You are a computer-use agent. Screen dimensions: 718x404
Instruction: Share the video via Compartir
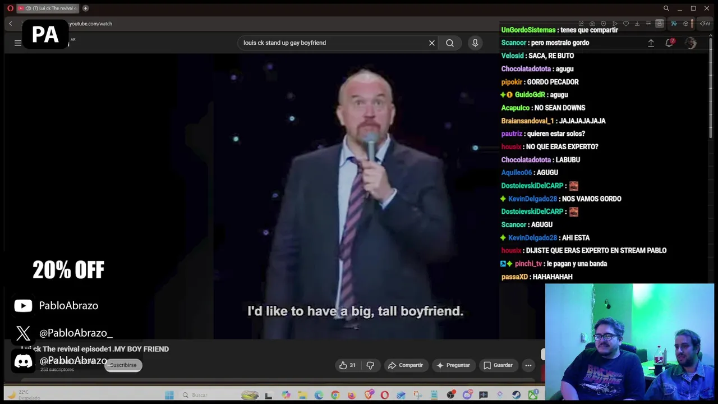(x=406, y=365)
